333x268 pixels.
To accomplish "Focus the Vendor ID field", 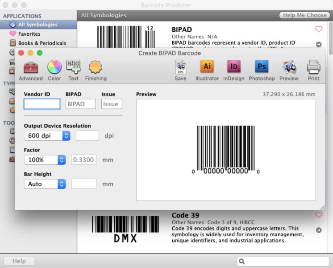I will coord(42,104).
